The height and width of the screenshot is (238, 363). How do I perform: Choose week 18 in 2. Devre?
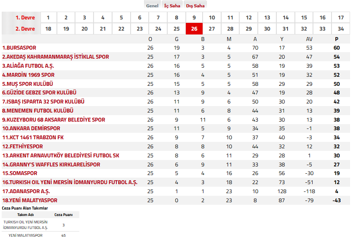[x=48, y=29]
